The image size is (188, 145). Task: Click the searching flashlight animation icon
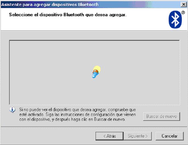click(x=96, y=72)
